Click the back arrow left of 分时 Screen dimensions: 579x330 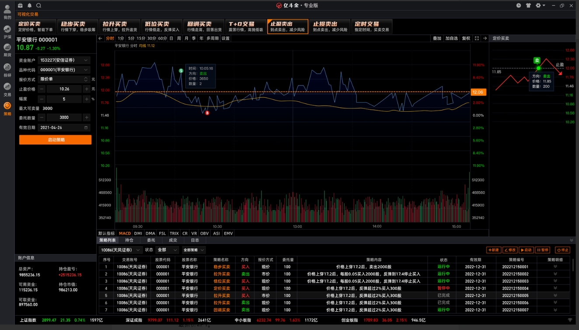[100, 38]
